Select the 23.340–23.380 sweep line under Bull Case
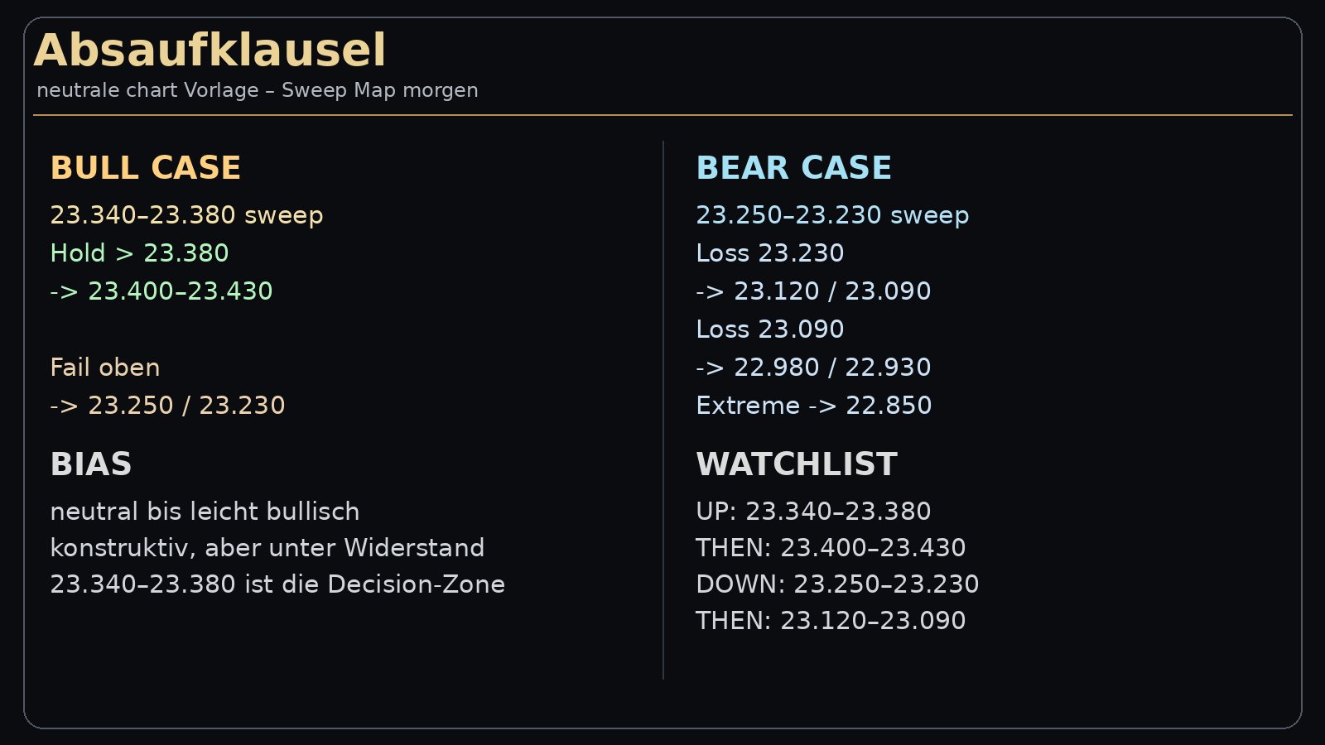Viewport: 1325px width, 745px height. (186, 215)
